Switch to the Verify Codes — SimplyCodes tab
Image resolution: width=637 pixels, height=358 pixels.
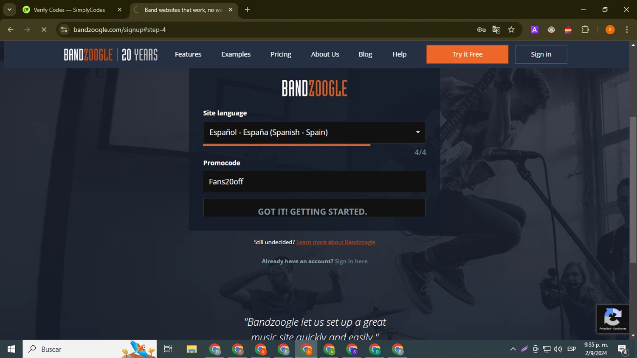point(70,10)
